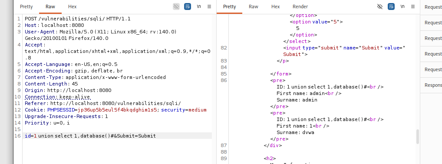Open the response Render tab
Screen dimensions: 442x164
pyautogui.click(x=300, y=7)
